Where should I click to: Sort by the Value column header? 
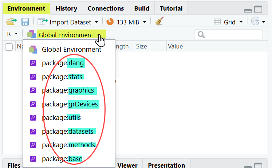point(176,46)
